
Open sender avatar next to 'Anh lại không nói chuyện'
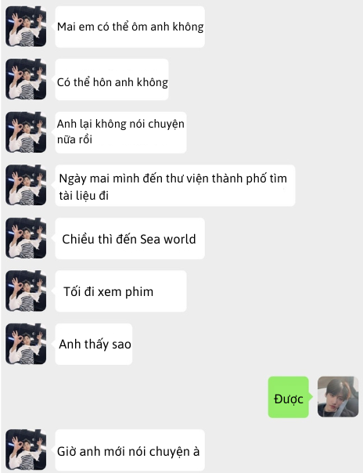click(26, 132)
